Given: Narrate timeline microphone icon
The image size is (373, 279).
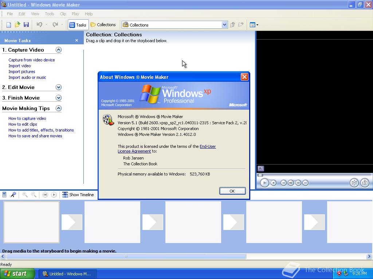Looking at the screenshot, I should point(13,195).
